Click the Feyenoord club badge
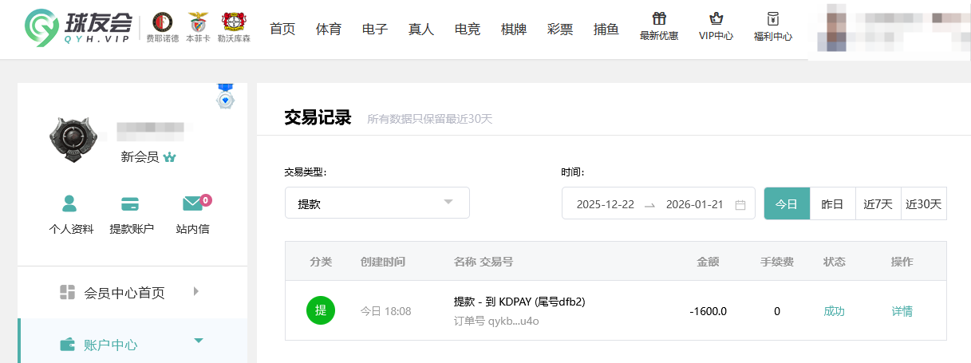Viewport: 971px width, 363px height. (x=163, y=22)
